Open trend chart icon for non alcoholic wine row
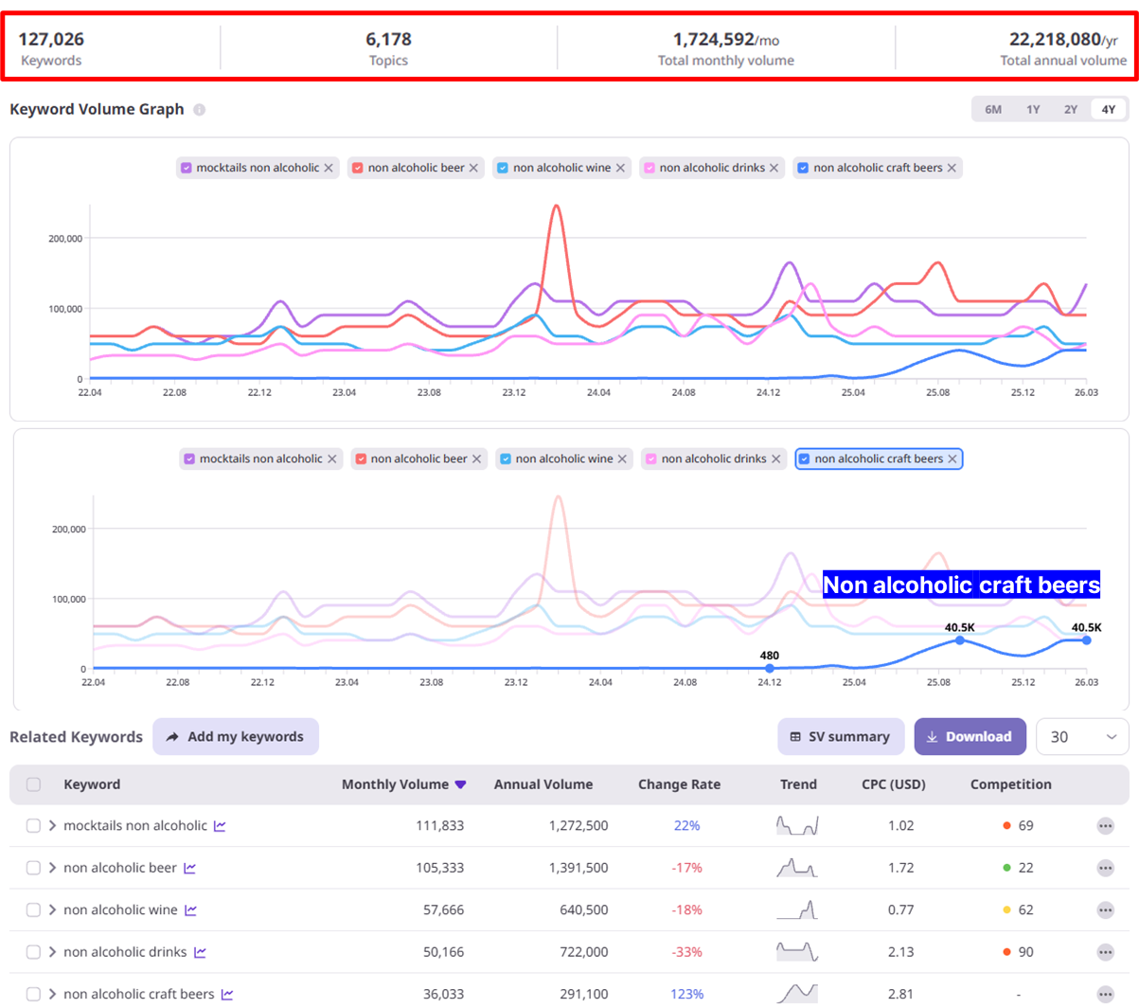Viewport: 1139px width, 1008px height. tap(190, 910)
